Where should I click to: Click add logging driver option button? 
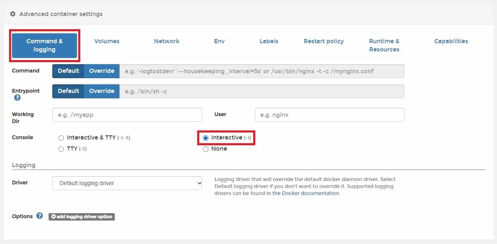click(x=82, y=216)
